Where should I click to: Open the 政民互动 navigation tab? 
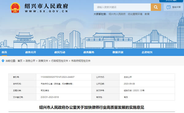click(60, 52)
